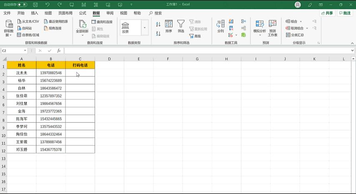The image size is (356, 194).
Task: Click 自网站 (From Web) import
Action: click(25, 28)
